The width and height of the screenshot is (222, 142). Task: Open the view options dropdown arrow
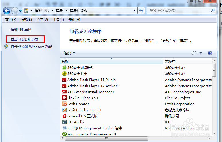200,53
